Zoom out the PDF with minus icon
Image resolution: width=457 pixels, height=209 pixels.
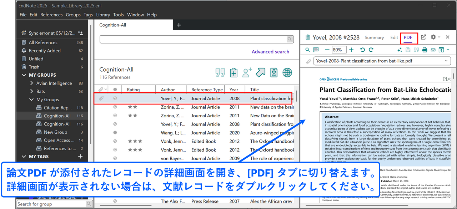327,50
